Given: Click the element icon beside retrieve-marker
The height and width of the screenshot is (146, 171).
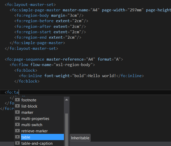Looking at the screenshot, I should (18, 131).
